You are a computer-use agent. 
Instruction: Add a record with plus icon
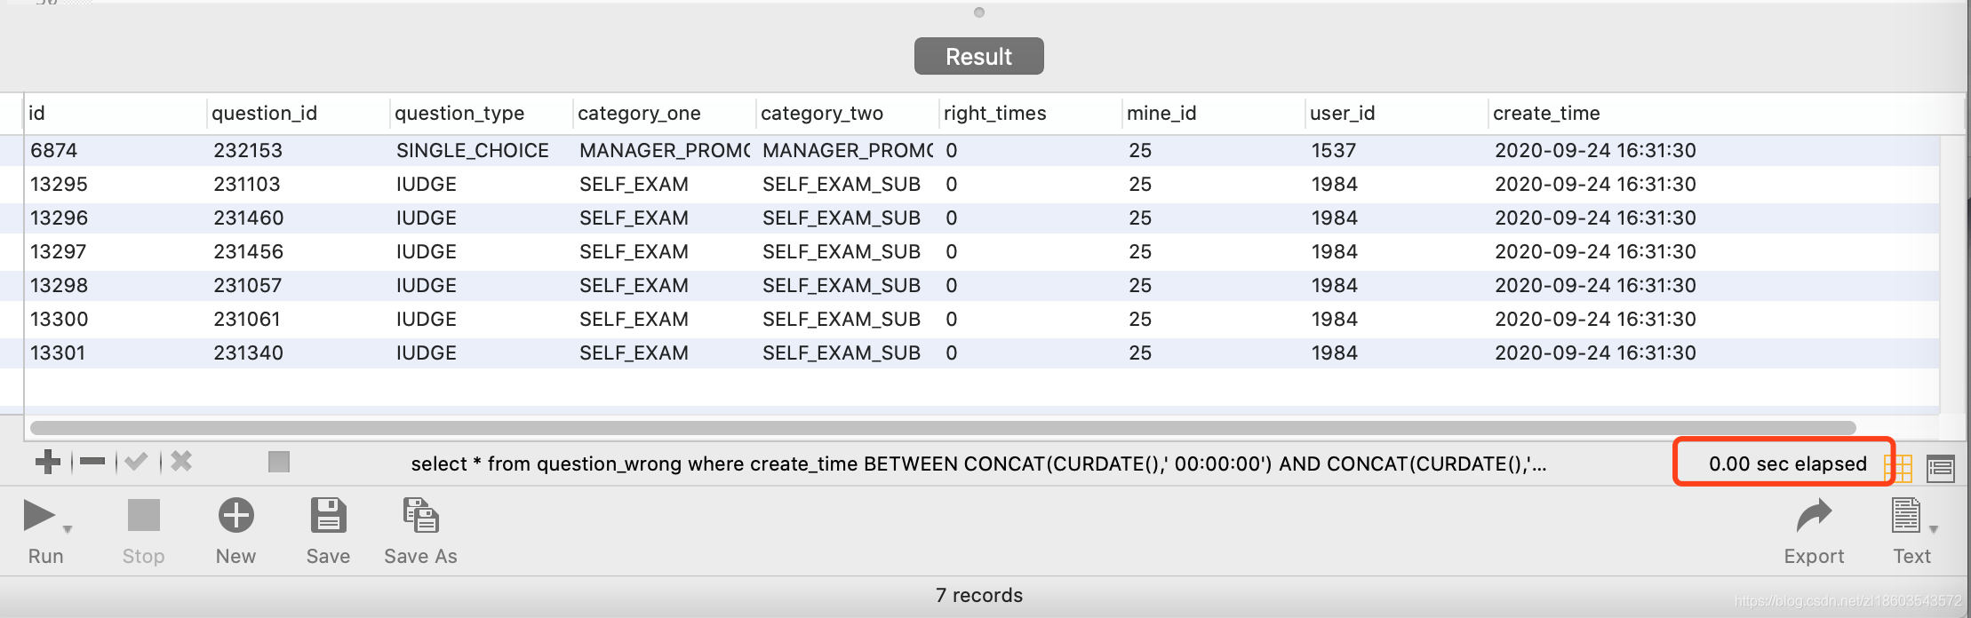(48, 462)
